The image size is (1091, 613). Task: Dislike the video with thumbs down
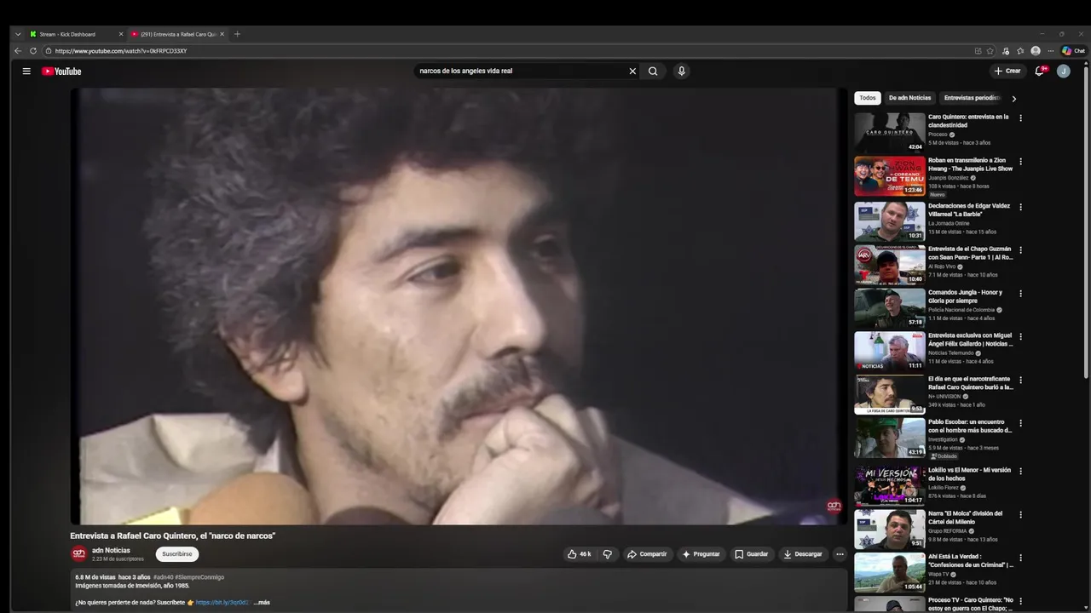[x=608, y=554]
